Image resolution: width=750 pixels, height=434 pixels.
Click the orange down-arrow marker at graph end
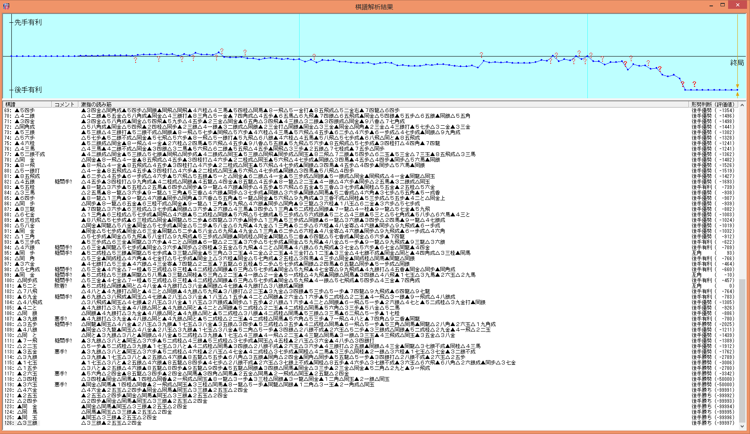[737, 86]
